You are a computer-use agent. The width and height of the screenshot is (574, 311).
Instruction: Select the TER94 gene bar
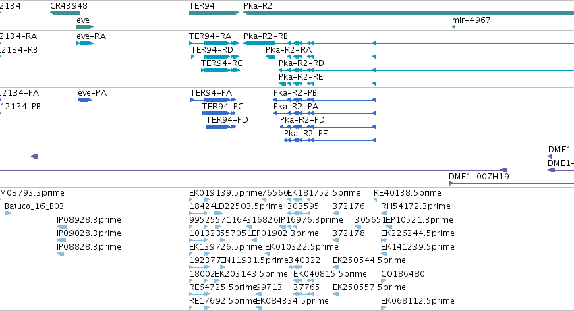point(214,13)
